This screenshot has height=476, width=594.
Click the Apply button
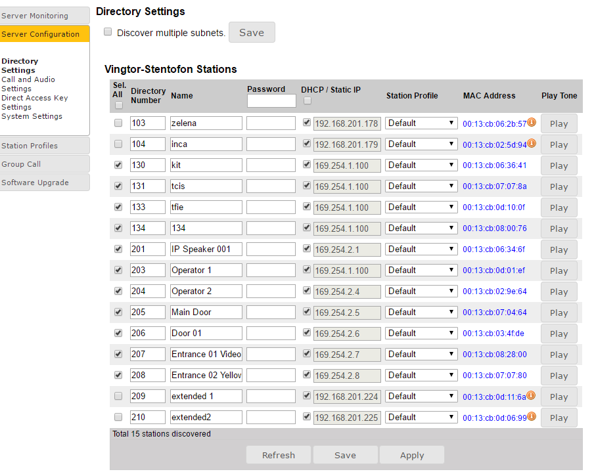[x=412, y=455]
